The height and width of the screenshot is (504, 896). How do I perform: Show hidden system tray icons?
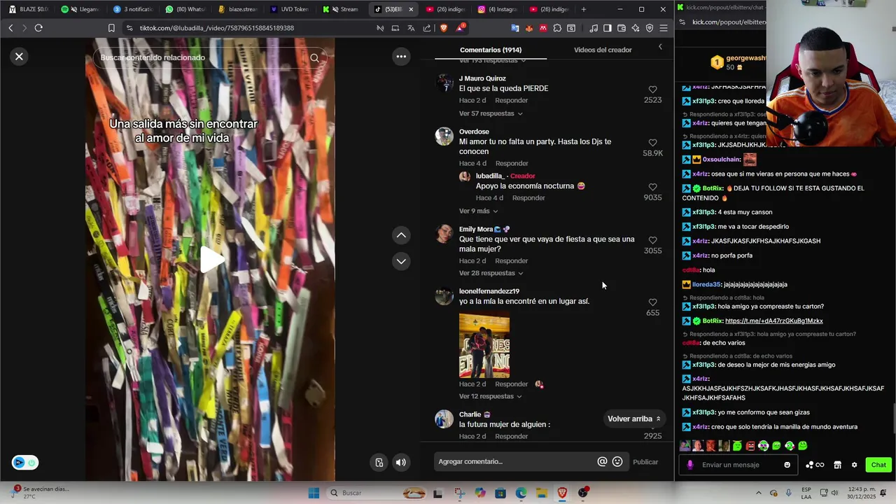(x=759, y=493)
